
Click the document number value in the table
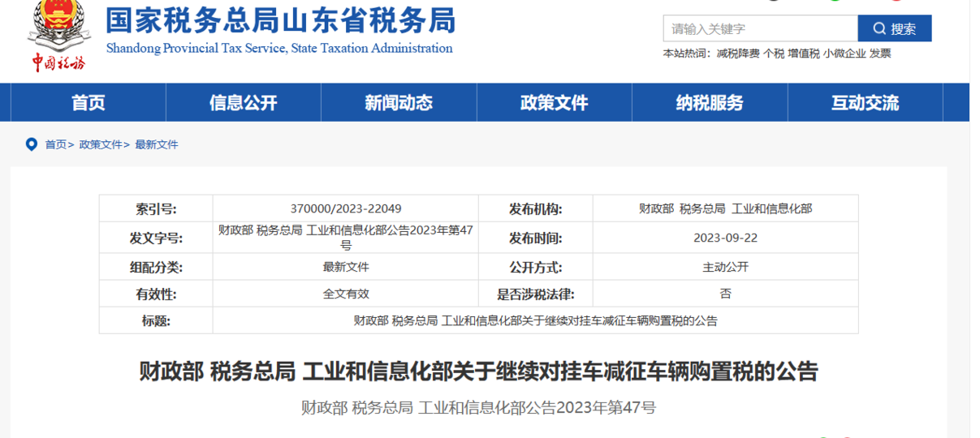click(x=346, y=237)
